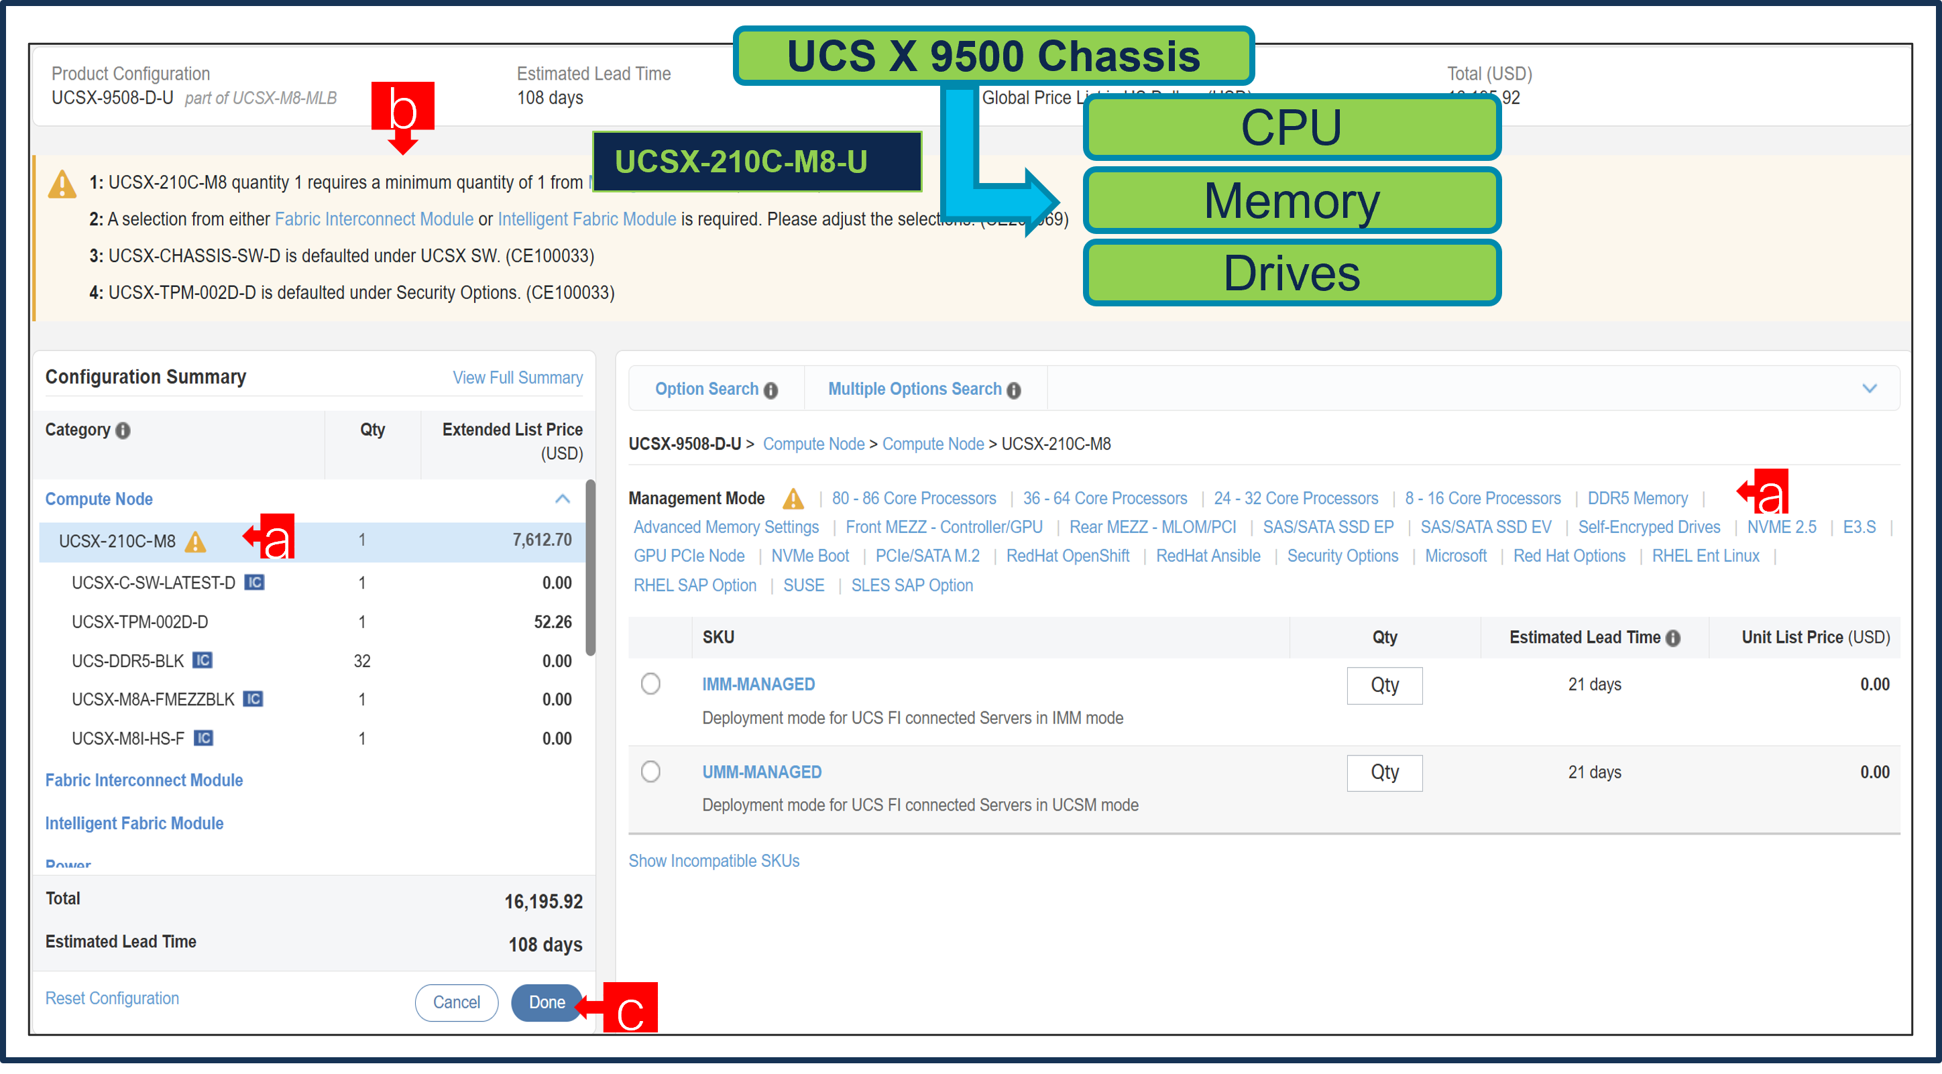Select the IMM-MANAGED radio button

pyautogui.click(x=650, y=684)
